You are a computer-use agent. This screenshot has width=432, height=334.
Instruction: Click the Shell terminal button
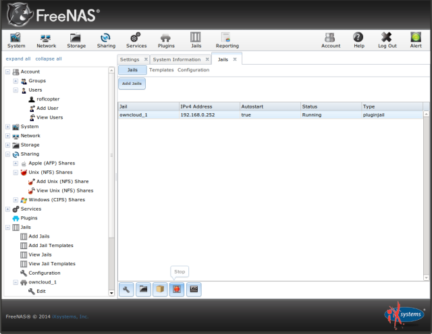coord(194,290)
